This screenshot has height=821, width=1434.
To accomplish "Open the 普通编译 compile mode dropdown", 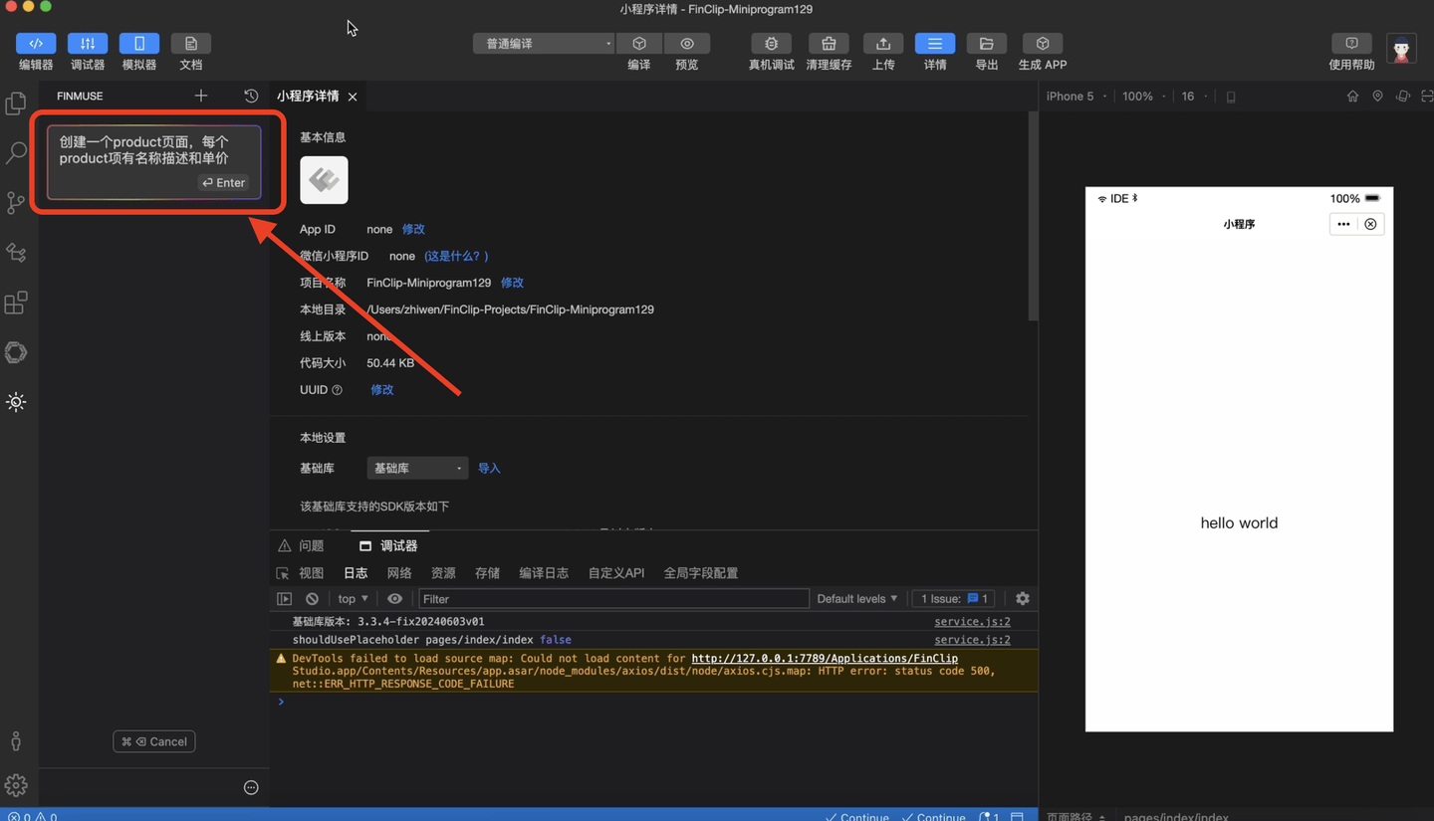I will point(544,44).
